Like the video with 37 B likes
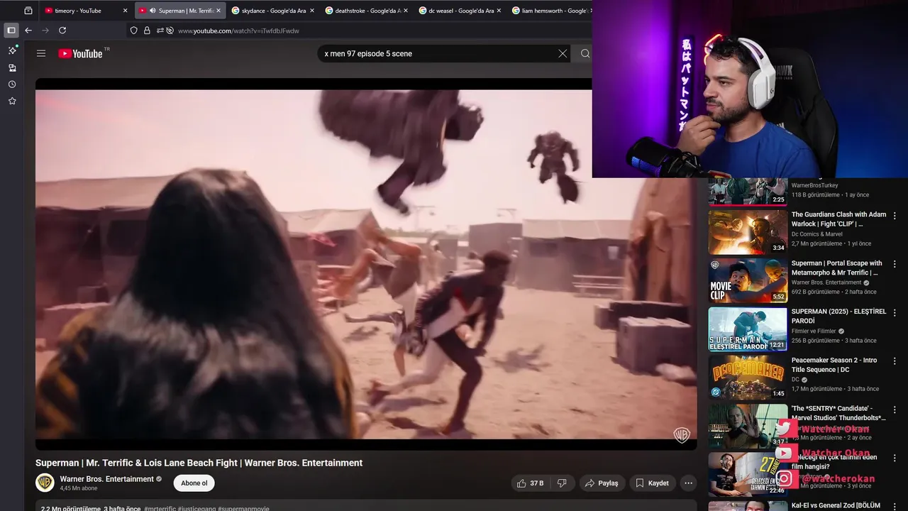Image resolution: width=908 pixels, height=511 pixels. pyautogui.click(x=529, y=483)
